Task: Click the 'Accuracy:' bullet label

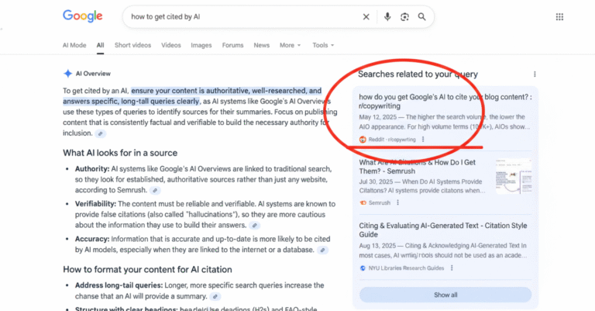Action: (x=92, y=239)
